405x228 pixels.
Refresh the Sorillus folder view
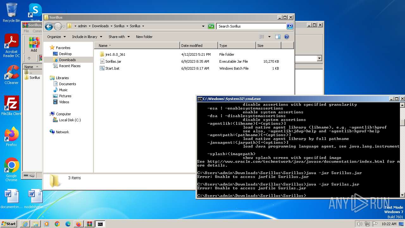[211, 26]
